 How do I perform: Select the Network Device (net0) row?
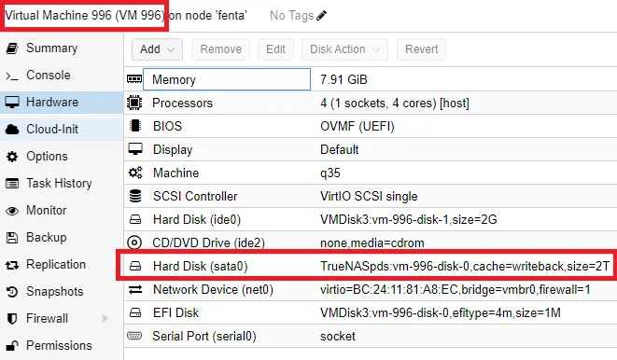click(x=371, y=290)
